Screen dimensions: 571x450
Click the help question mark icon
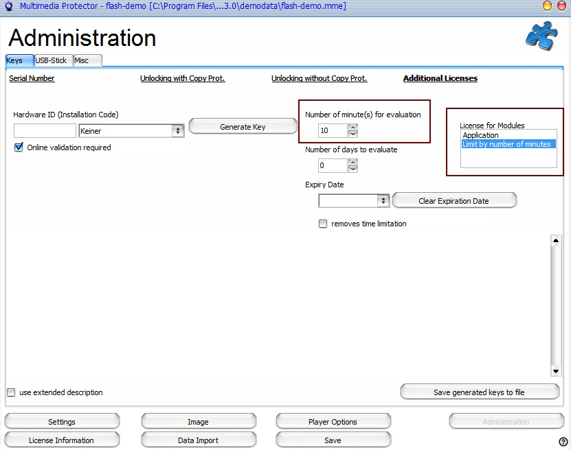[563, 441]
